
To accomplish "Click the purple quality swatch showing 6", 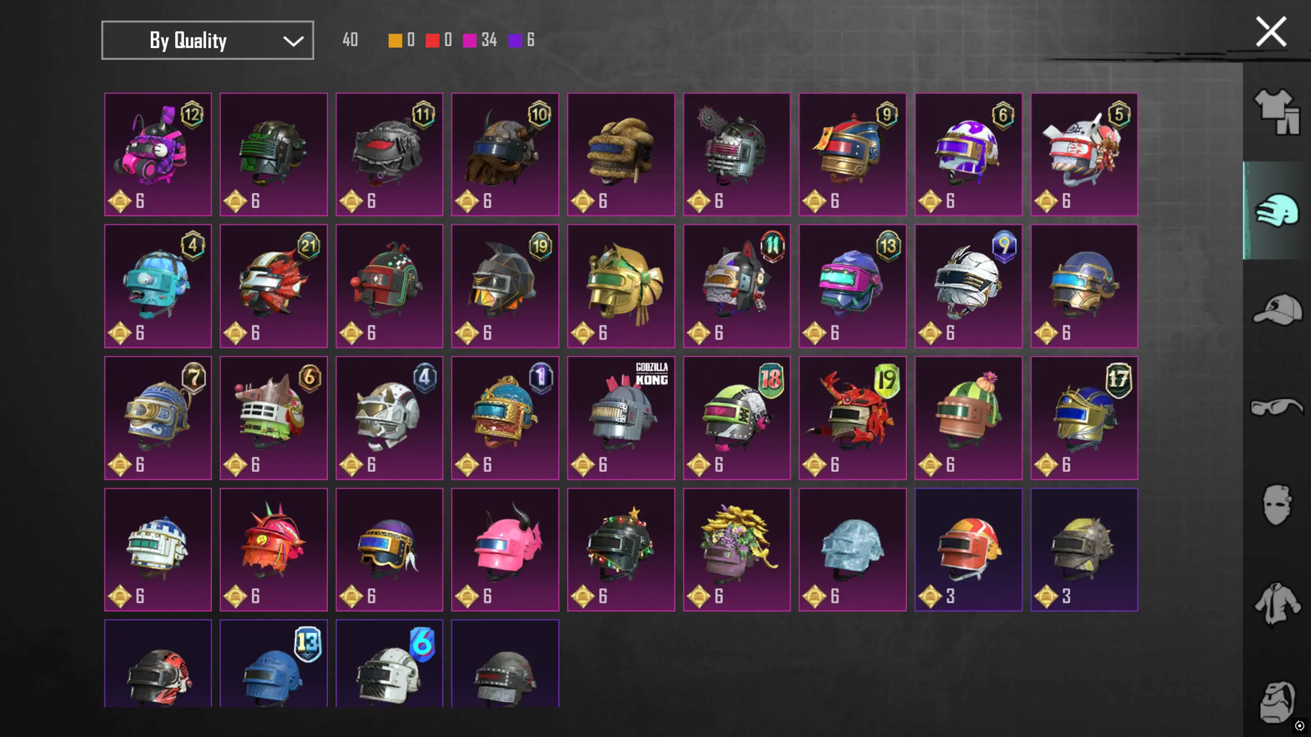I will pos(515,40).
